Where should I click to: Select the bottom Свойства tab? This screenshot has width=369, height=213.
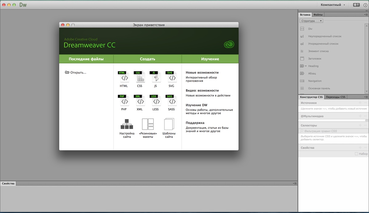pos(8,183)
